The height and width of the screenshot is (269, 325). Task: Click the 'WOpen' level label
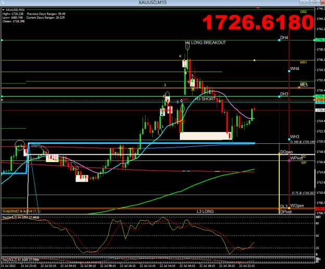pyautogui.click(x=297, y=206)
